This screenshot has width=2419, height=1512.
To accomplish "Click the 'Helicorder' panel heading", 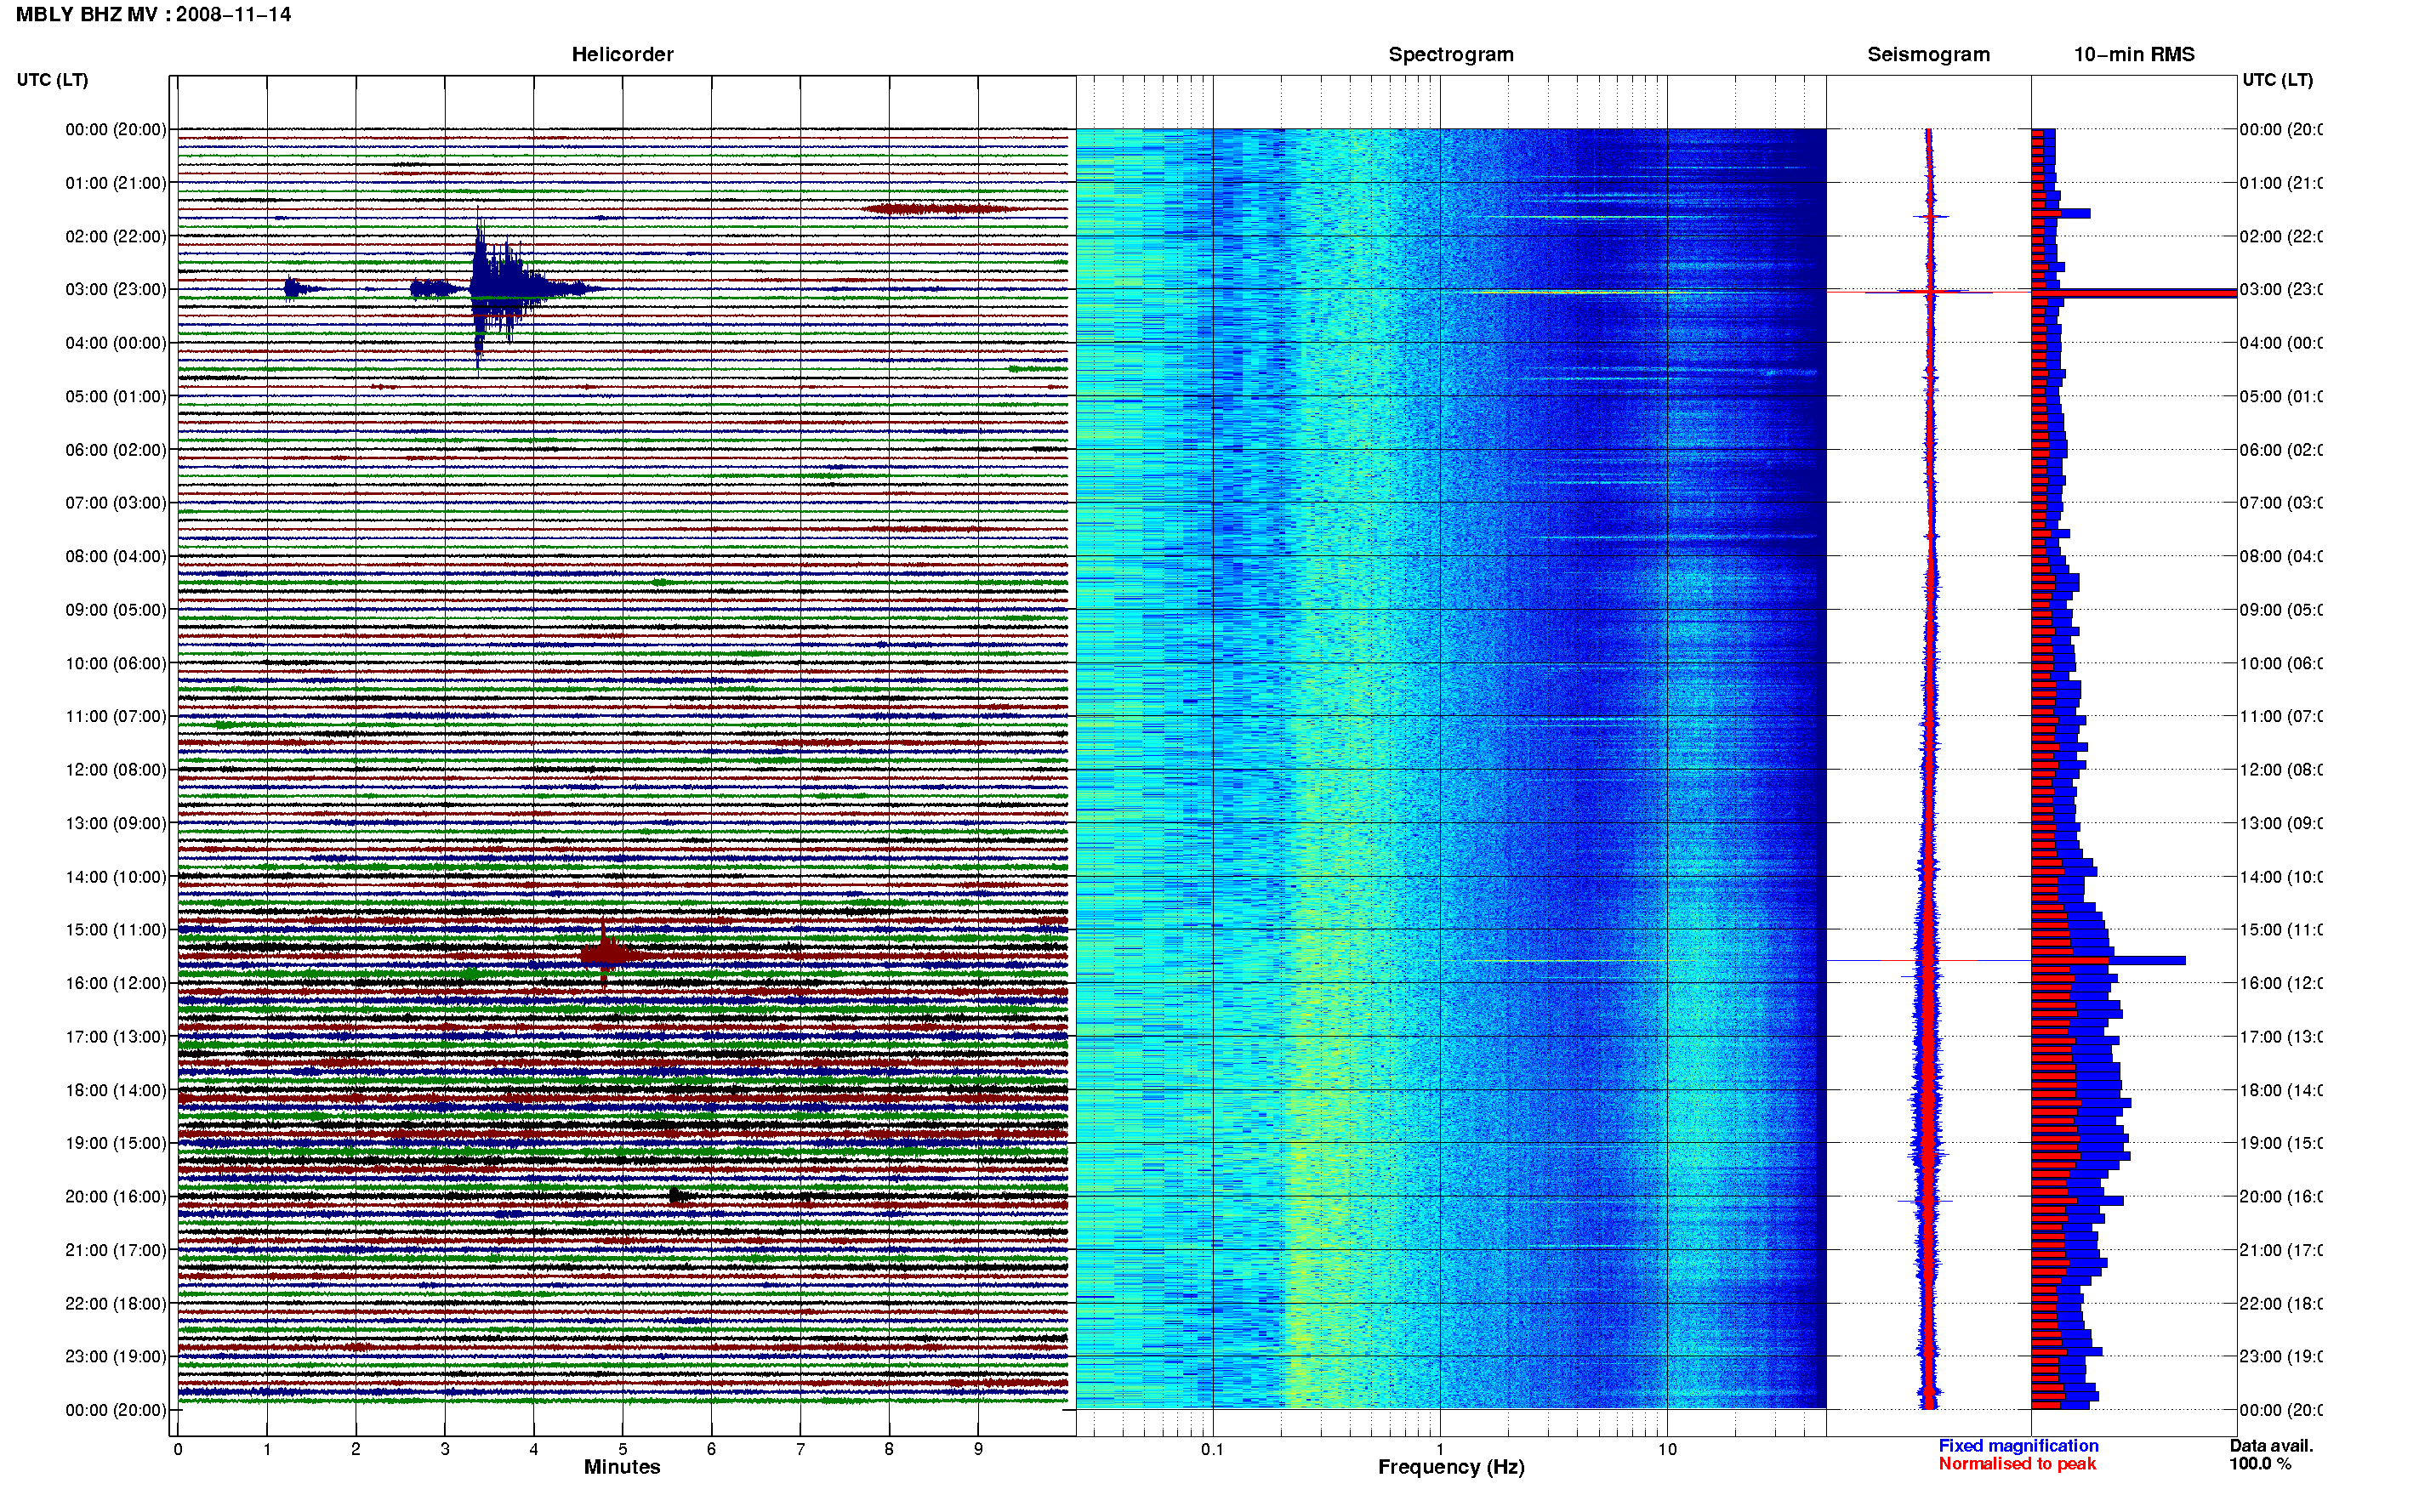I will pyautogui.click(x=622, y=55).
